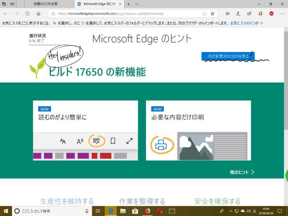This screenshot has height=216, width=288.
Task: Open the 他のヒント link
Action: tap(242, 172)
